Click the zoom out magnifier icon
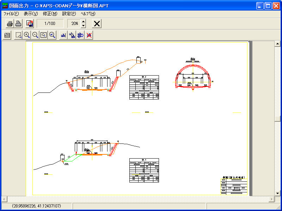282x211 pixels. tap(35, 35)
